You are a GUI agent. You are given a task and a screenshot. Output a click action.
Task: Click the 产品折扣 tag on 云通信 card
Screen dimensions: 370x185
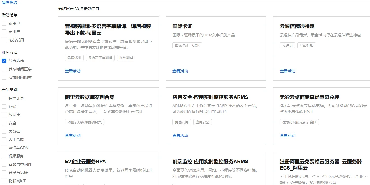tap(306, 45)
